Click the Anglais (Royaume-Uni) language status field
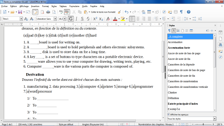Viewport: 224px width, 126px height. point(93,124)
